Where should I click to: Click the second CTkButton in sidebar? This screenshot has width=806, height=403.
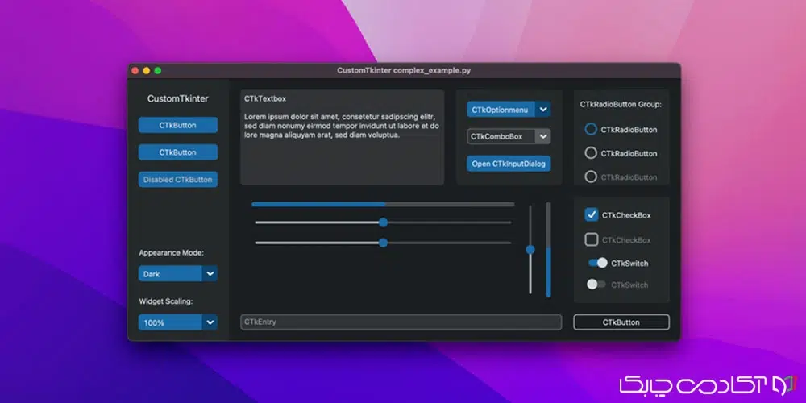tap(177, 152)
